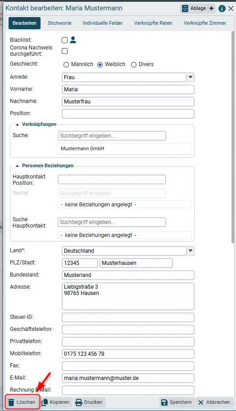
Task: Click the Steuer-ID input field
Action: (128, 317)
